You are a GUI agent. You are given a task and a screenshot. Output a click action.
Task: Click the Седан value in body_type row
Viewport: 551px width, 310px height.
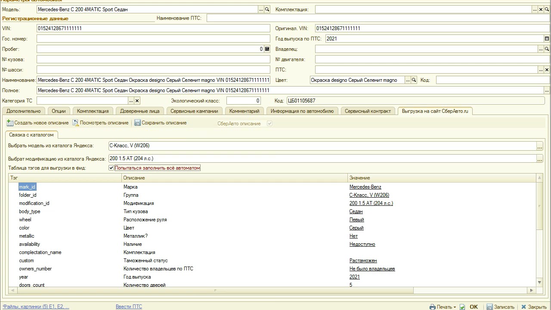click(x=356, y=211)
